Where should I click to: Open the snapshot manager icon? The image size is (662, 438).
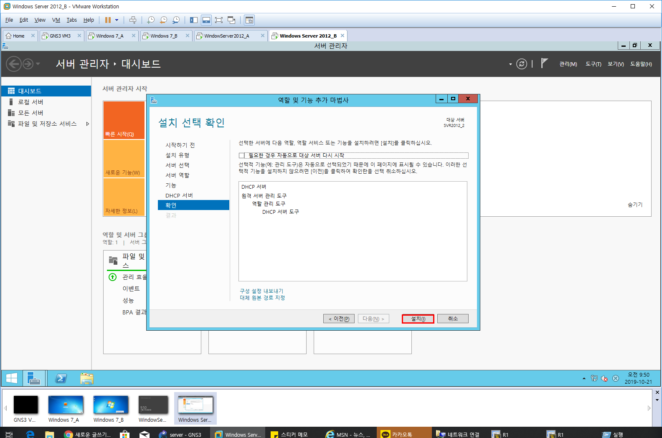point(176,20)
